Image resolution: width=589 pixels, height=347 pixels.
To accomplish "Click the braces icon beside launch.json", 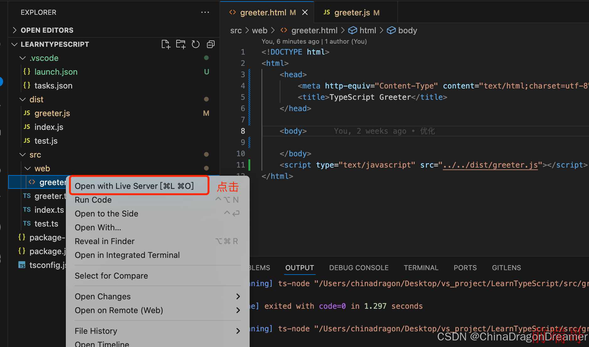I will click(27, 72).
